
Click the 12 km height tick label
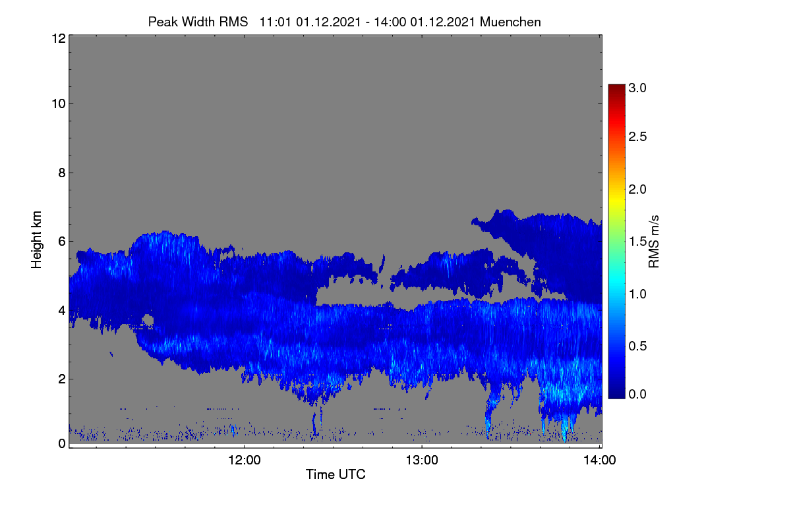[x=57, y=38]
